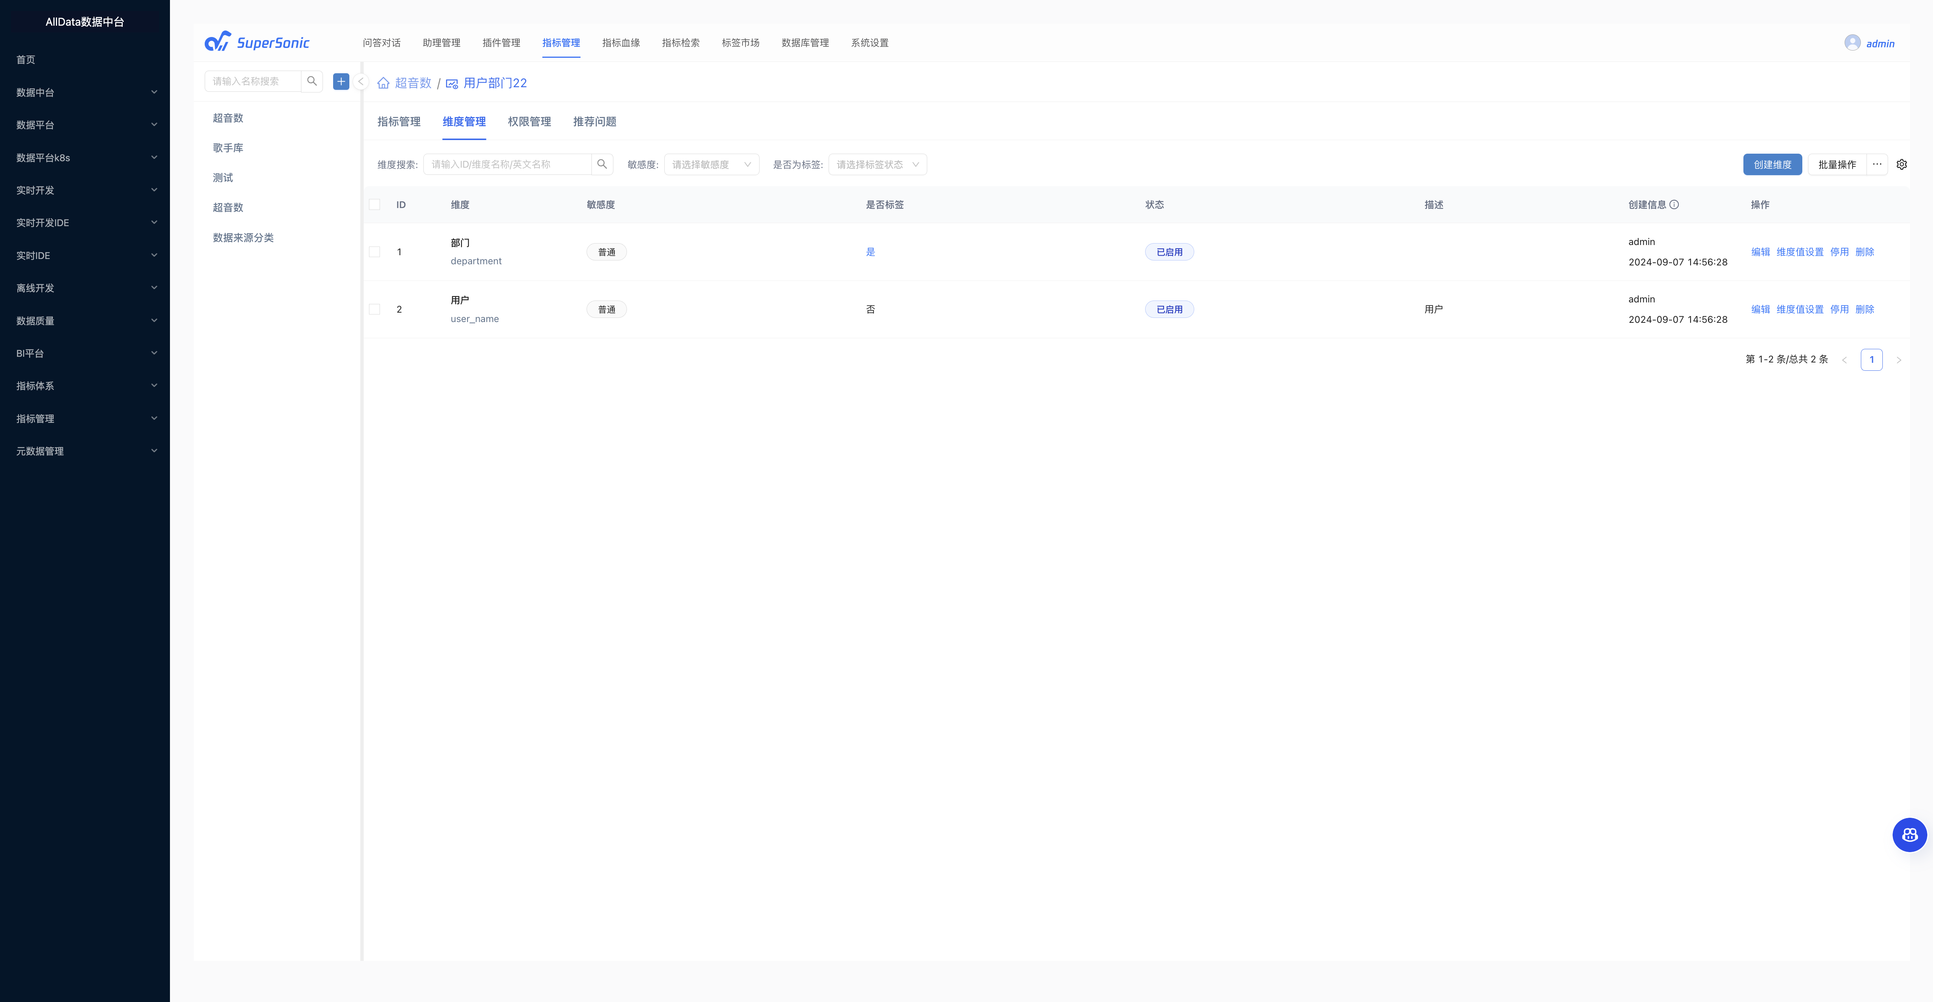Click 维度值设置 for the 用户 row

point(1799,309)
